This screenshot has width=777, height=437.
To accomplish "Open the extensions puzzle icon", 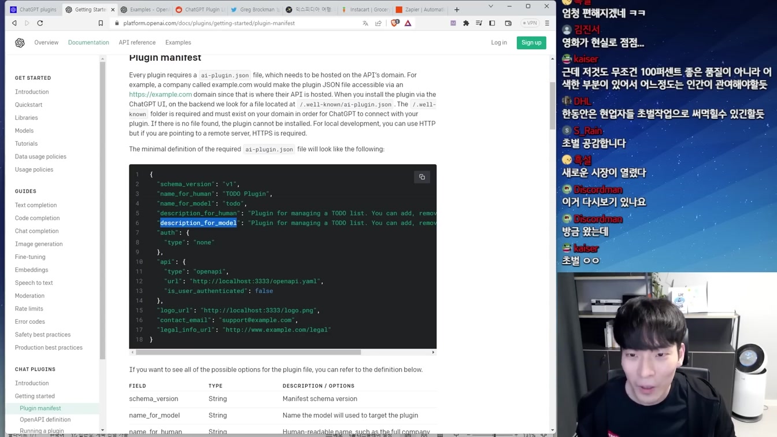I will pos(466,23).
